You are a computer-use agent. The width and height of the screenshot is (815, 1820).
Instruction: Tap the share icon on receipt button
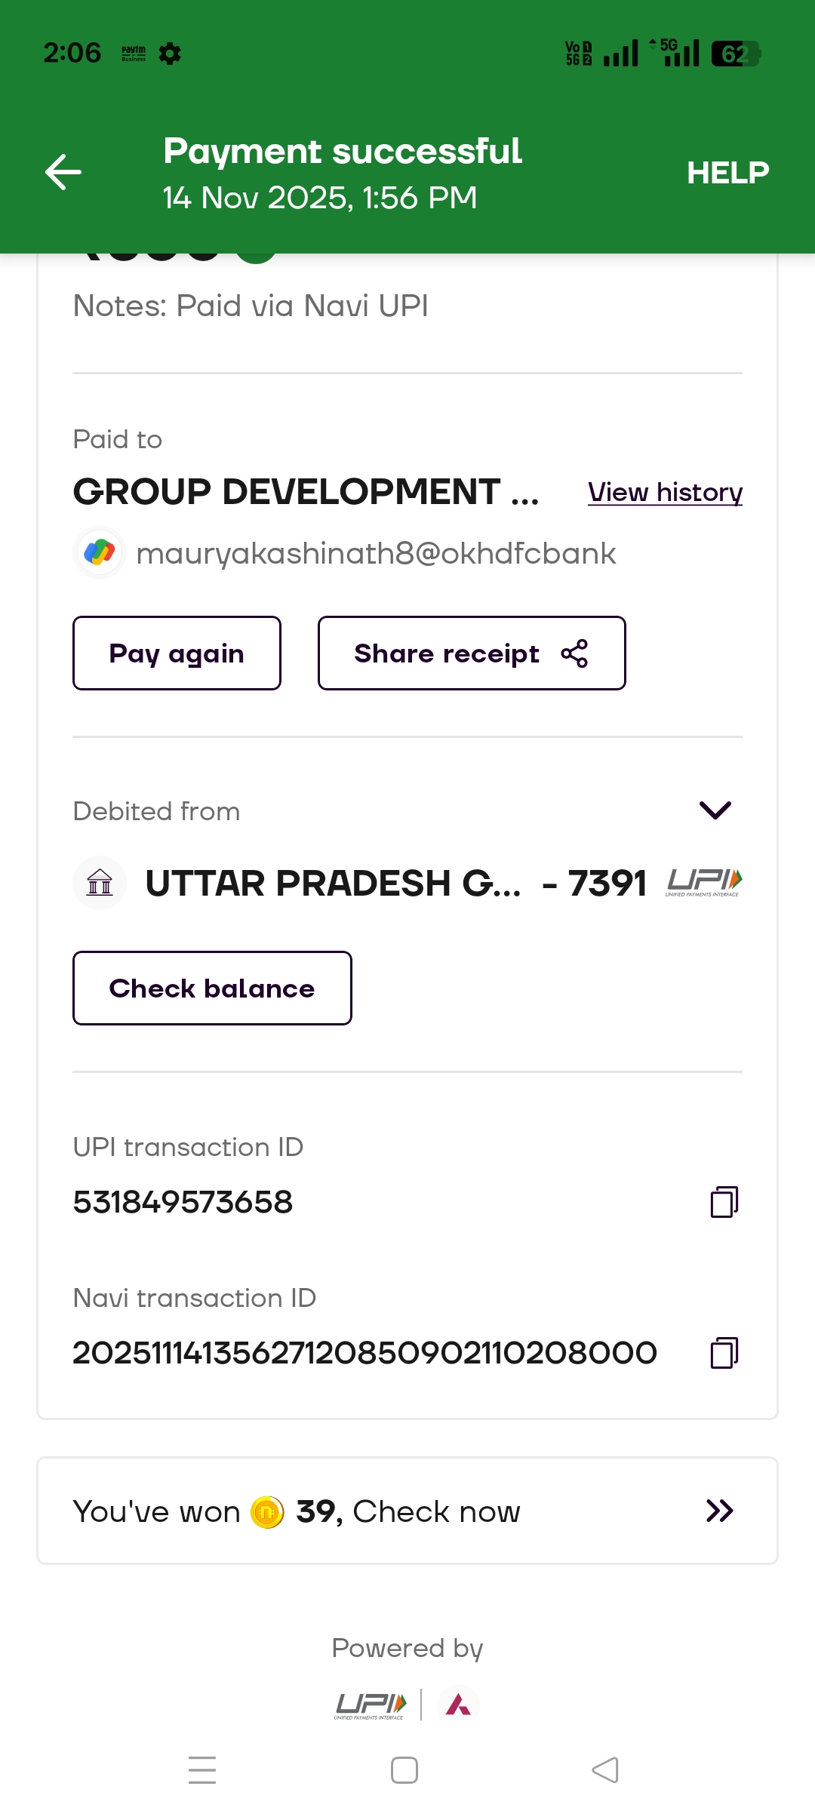pos(574,653)
